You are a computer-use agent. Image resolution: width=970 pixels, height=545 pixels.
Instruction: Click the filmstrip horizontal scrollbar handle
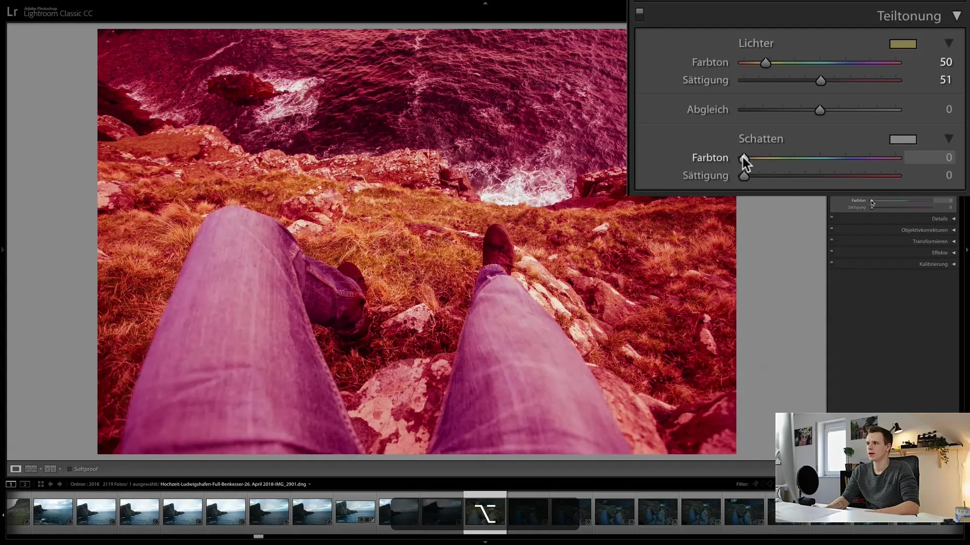259,536
